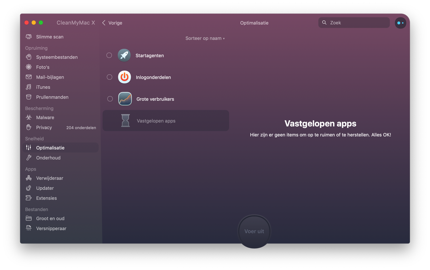Open Slimme scan in sidebar

pos(50,37)
